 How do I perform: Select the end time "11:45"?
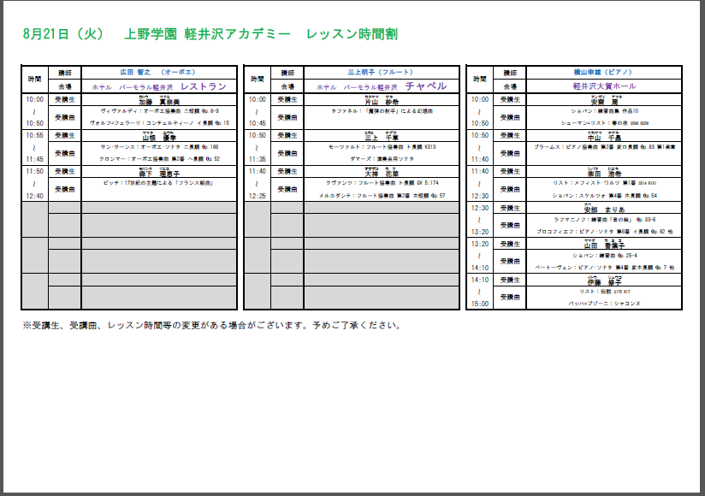tap(34, 159)
